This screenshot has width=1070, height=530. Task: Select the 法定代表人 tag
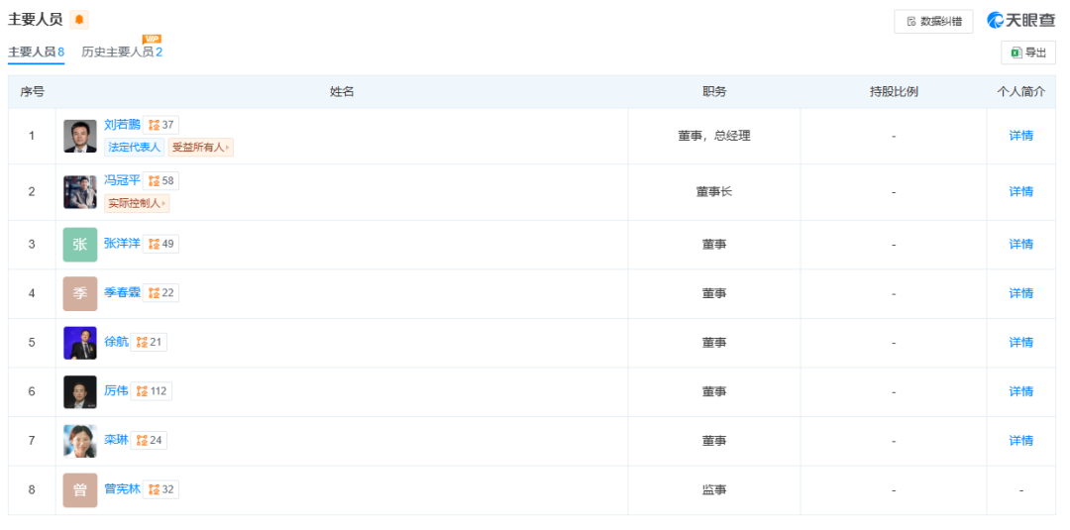(x=135, y=148)
